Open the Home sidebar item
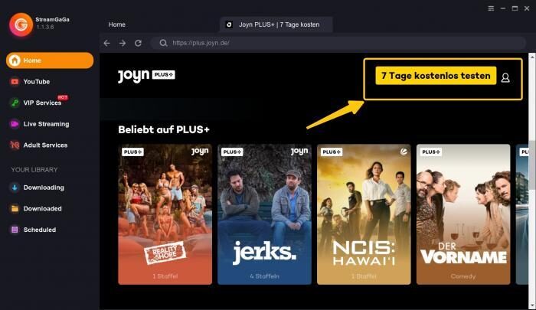Viewport: 536px width, 310px height. tap(50, 60)
